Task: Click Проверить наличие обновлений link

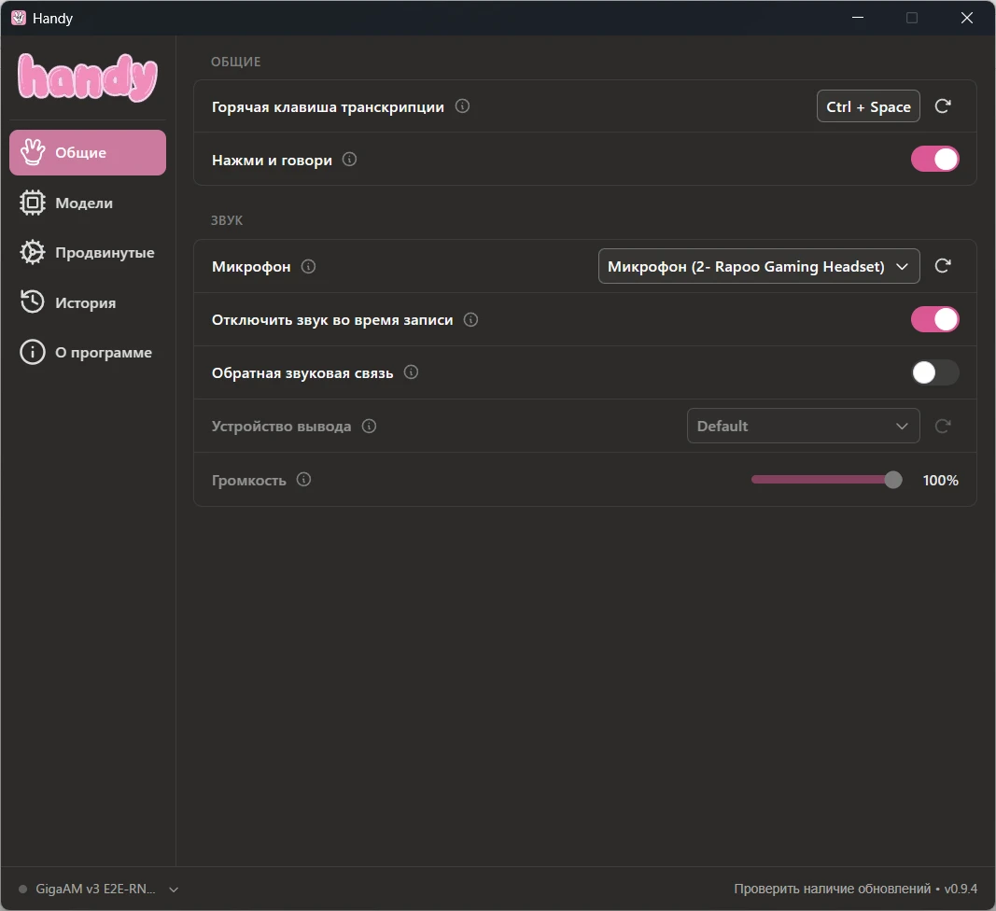Action: [x=832, y=889]
